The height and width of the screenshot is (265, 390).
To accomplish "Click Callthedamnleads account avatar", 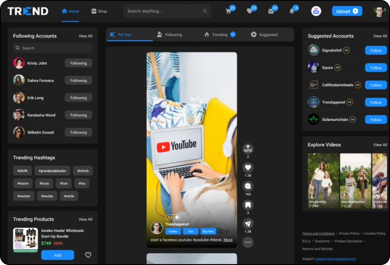I will [313, 85].
